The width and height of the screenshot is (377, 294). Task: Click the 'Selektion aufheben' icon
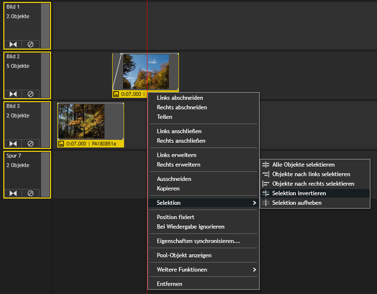266,203
